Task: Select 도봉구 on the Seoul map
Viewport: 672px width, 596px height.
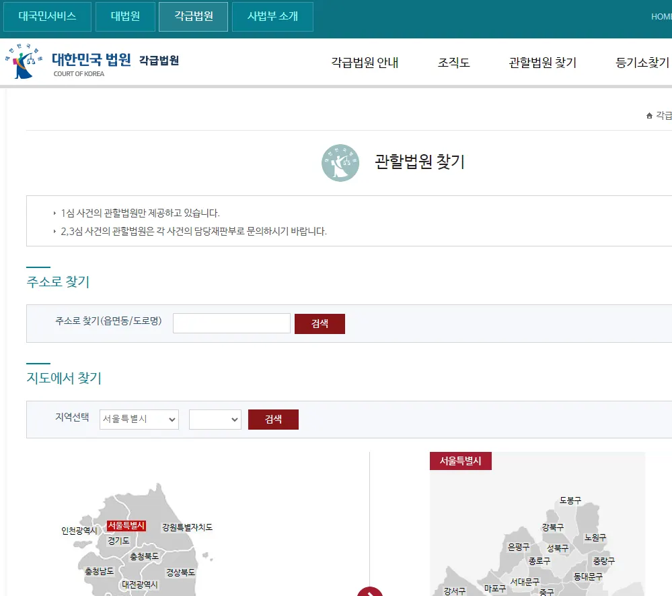Action: tap(570, 500)
